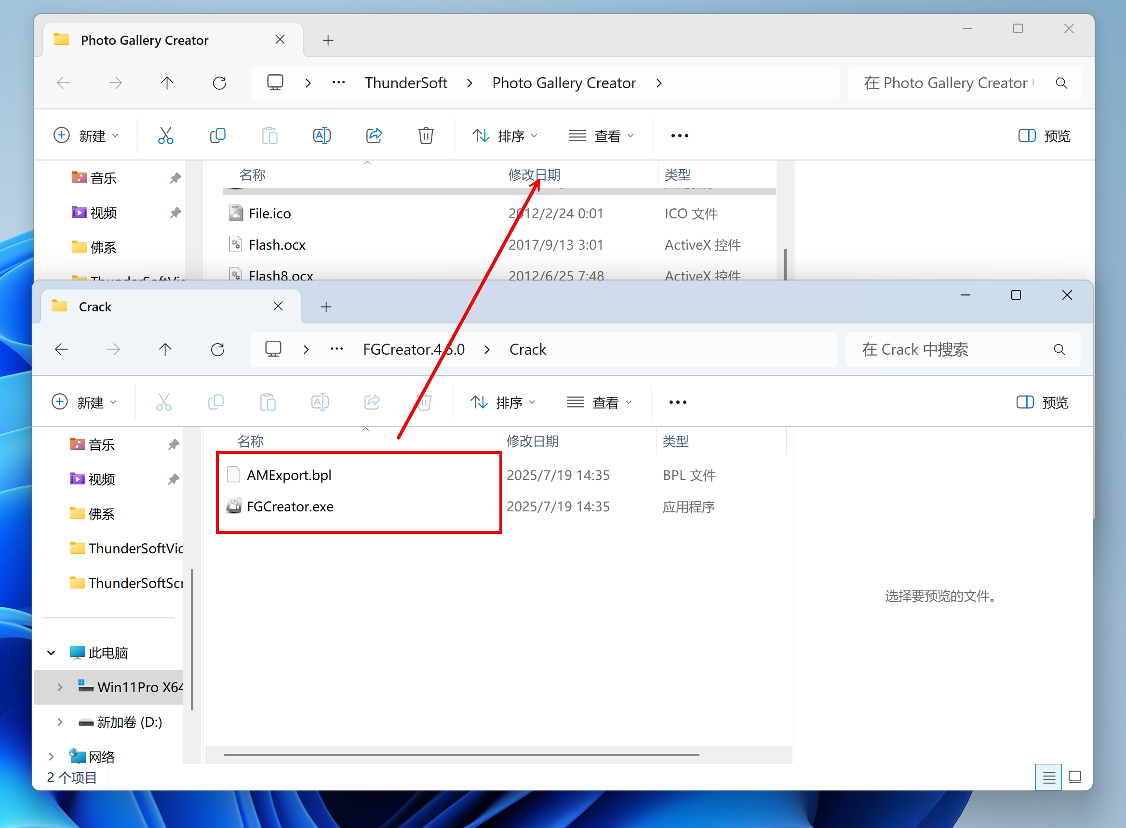Viewport: 1126px width, 828px height.
Task: Refresh the Crack folder view
Action: [x=217, y=349]
